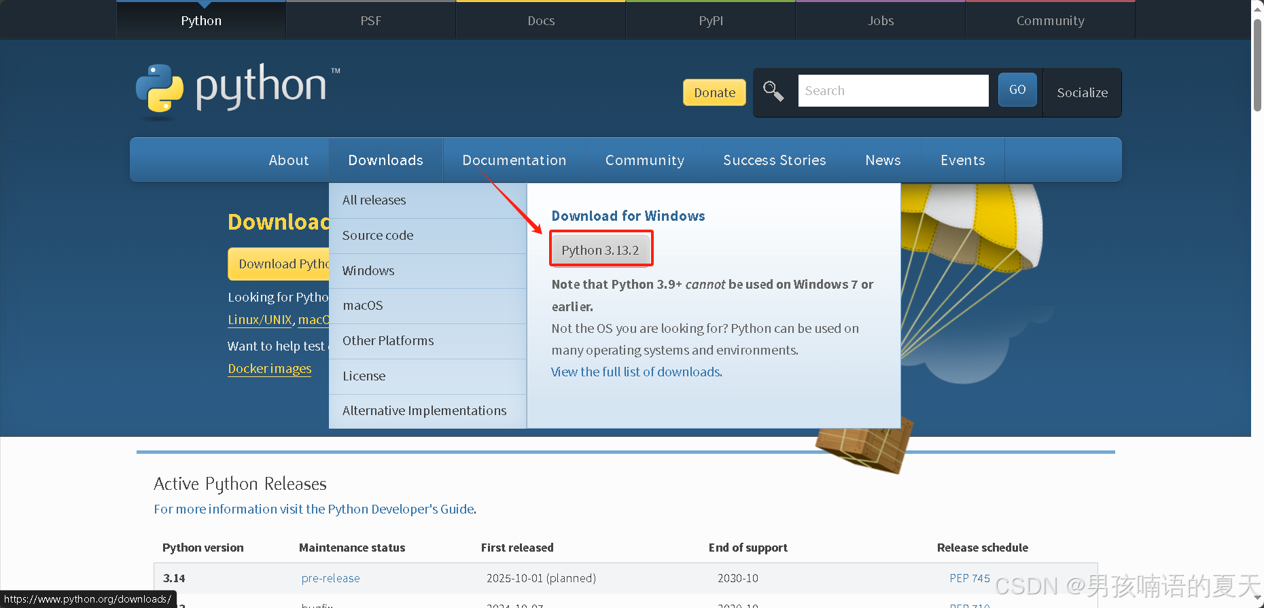Select Other Platforms in Downloads submenu
1264x608 pixels.
point(427,341)
